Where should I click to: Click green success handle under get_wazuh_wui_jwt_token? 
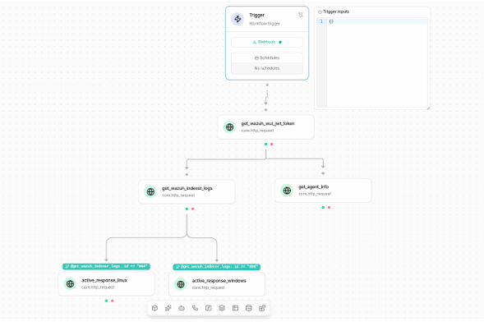[x=265, y=144]
